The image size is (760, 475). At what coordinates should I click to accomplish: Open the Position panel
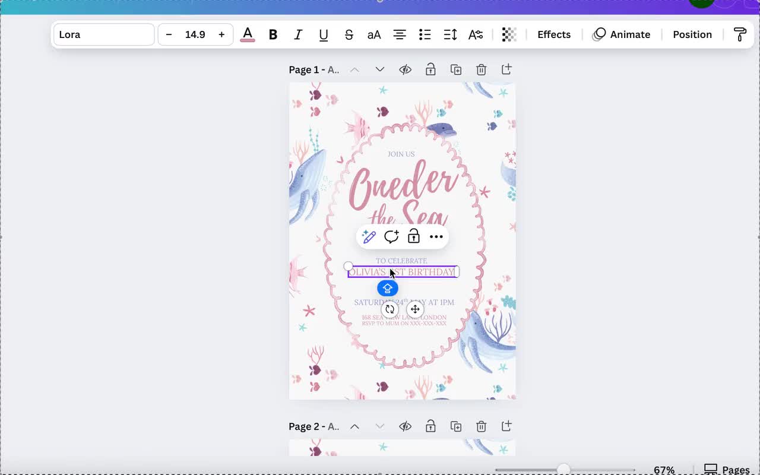point(692,34)
